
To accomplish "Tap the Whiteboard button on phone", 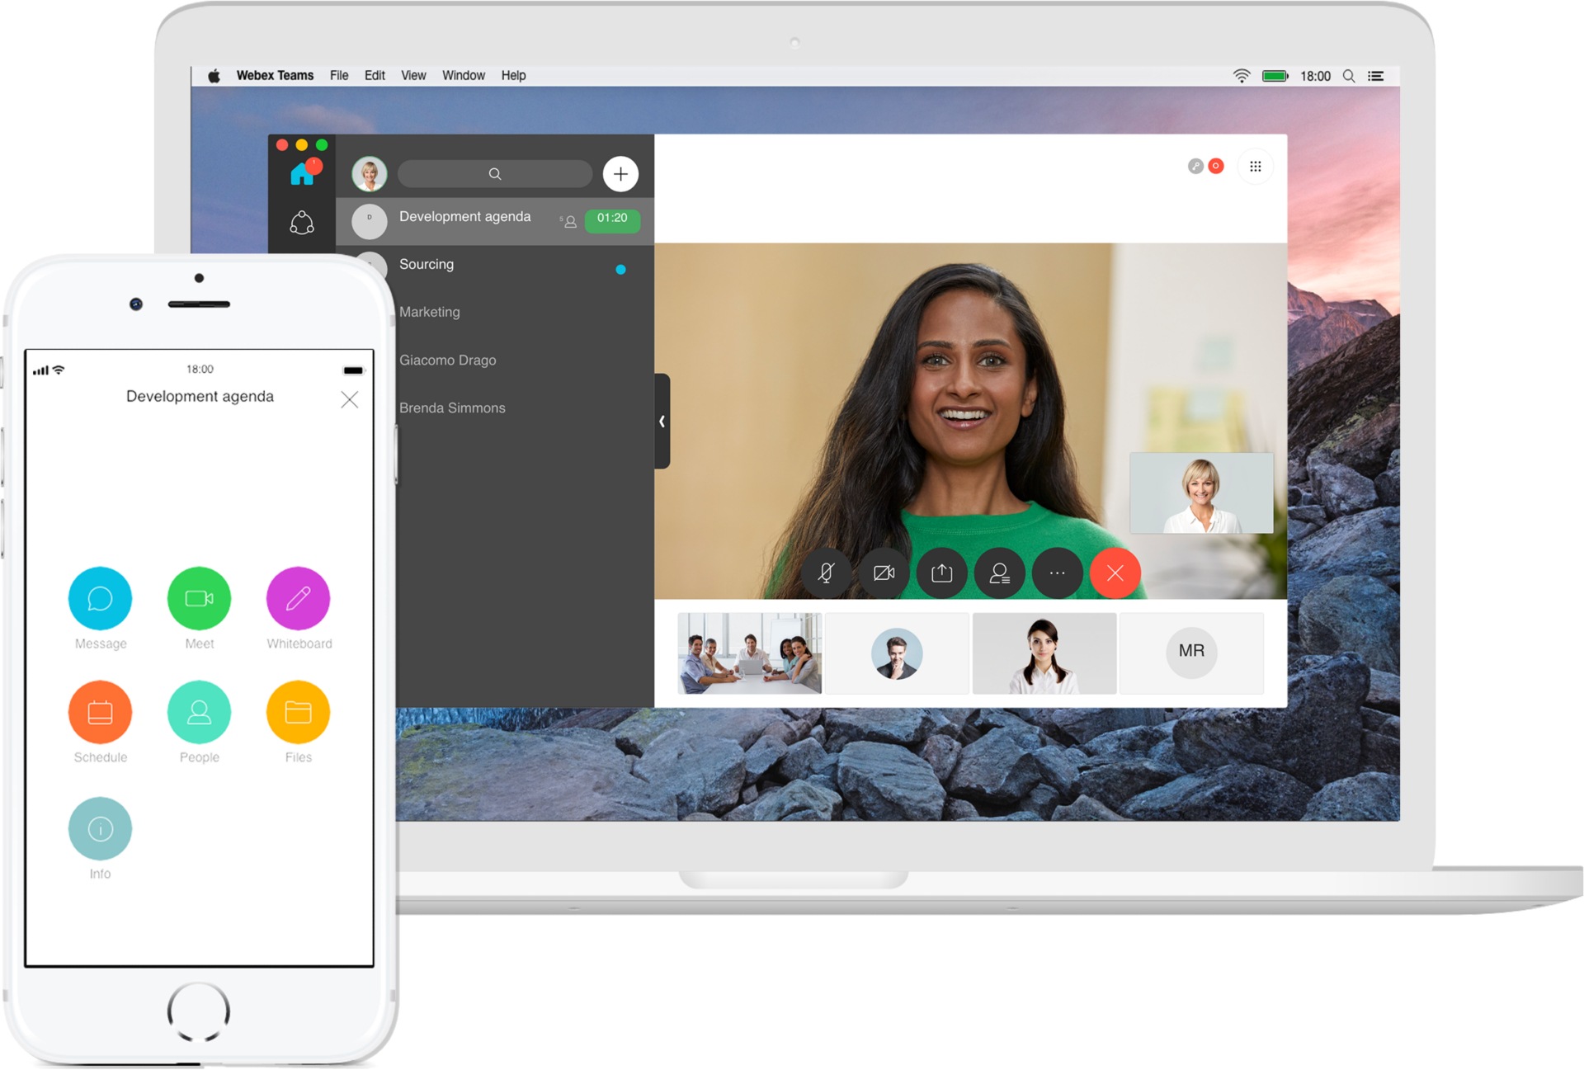I will (x=298, y=599).
